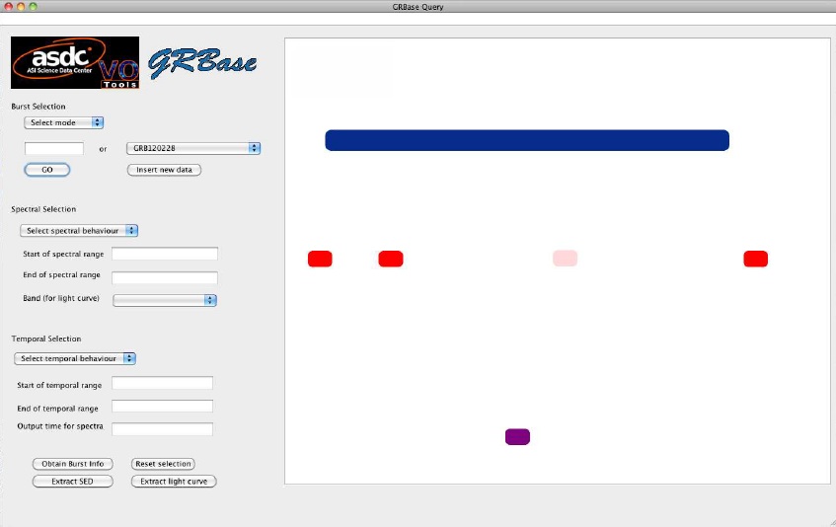Viewport: 836px width, 527px height.
Task: Click the GRBase title logo
Action: coord(202,63)
